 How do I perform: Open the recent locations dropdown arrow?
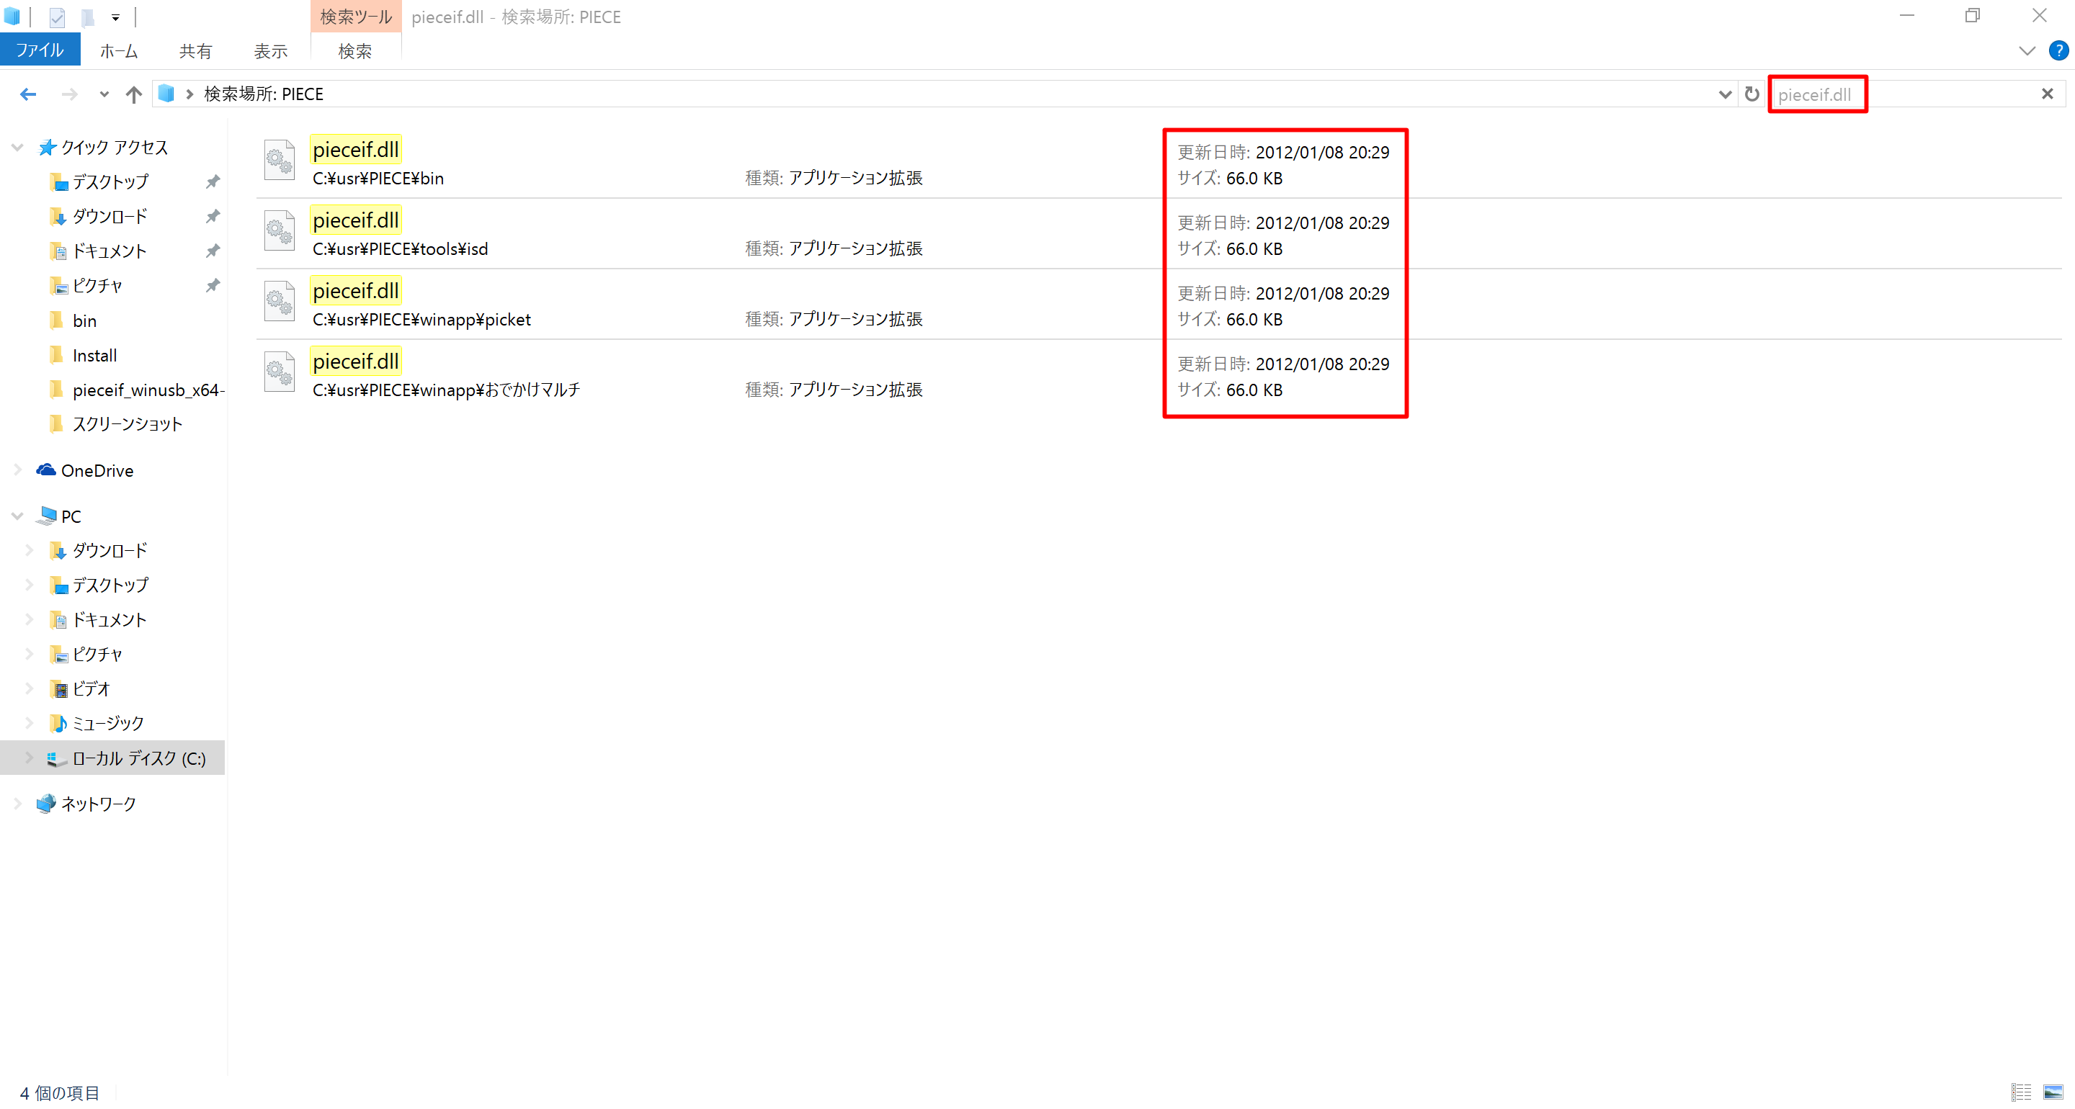(104, 94)
